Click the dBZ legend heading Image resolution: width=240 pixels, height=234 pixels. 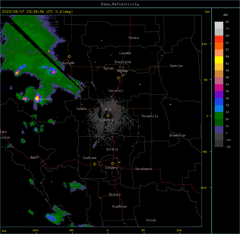tap(226, 15)
